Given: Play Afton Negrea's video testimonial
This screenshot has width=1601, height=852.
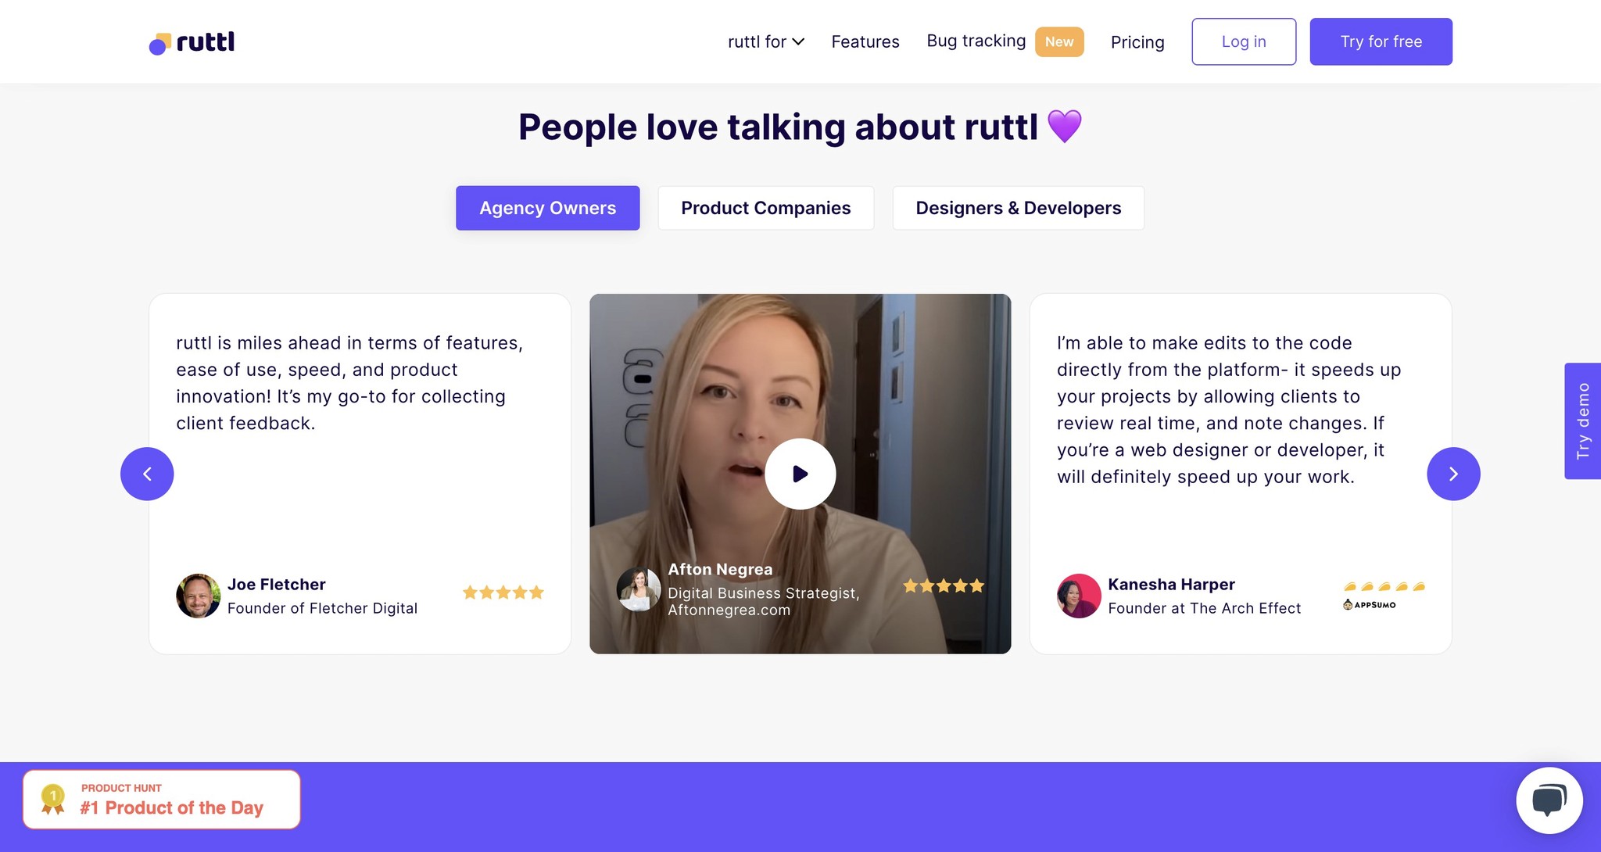Looking at the screenshot, I should click(799, 474).
